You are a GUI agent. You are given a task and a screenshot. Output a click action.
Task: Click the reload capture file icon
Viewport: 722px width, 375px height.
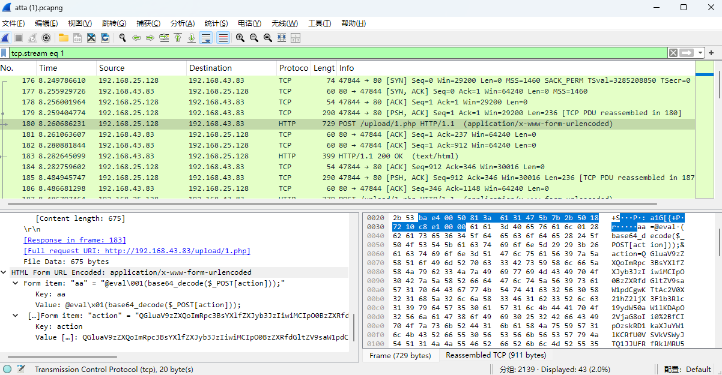tap(105, 38)
